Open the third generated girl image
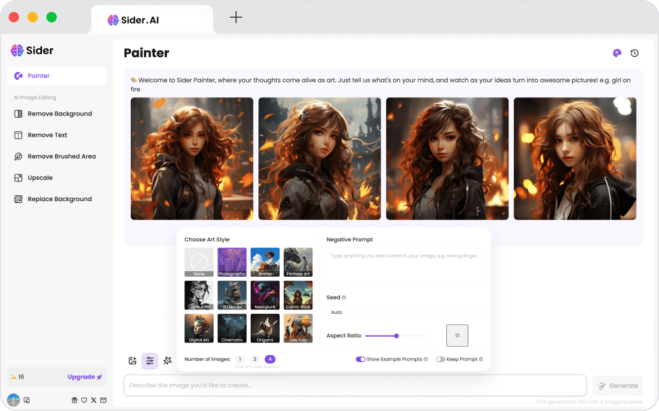This screenshot has height=411, width=659. [x=447, y=158]
